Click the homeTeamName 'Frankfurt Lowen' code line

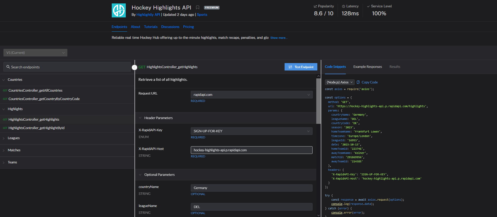pyautogui.click(x=357, y=131)
